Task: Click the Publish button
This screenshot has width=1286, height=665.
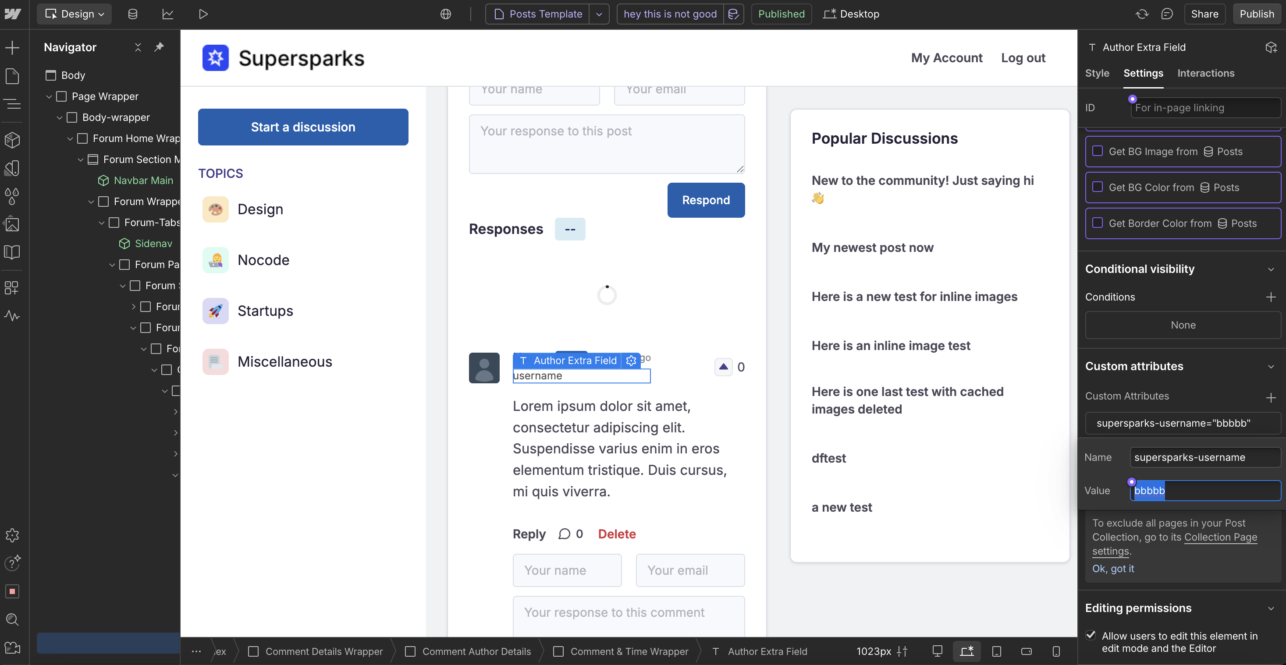Action: 1256,14
